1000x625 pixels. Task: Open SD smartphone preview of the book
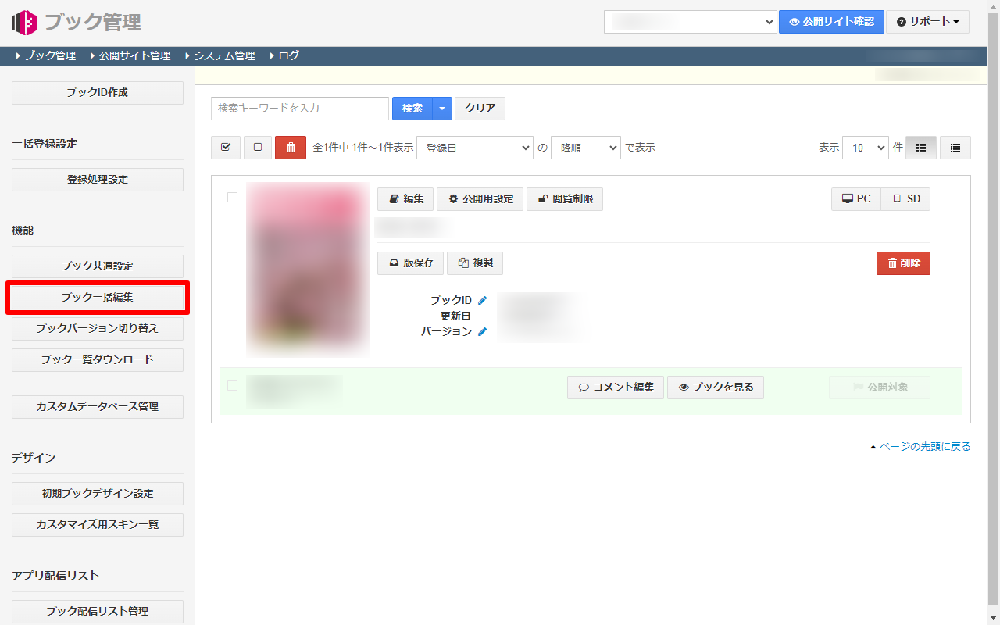coord(906,199)
